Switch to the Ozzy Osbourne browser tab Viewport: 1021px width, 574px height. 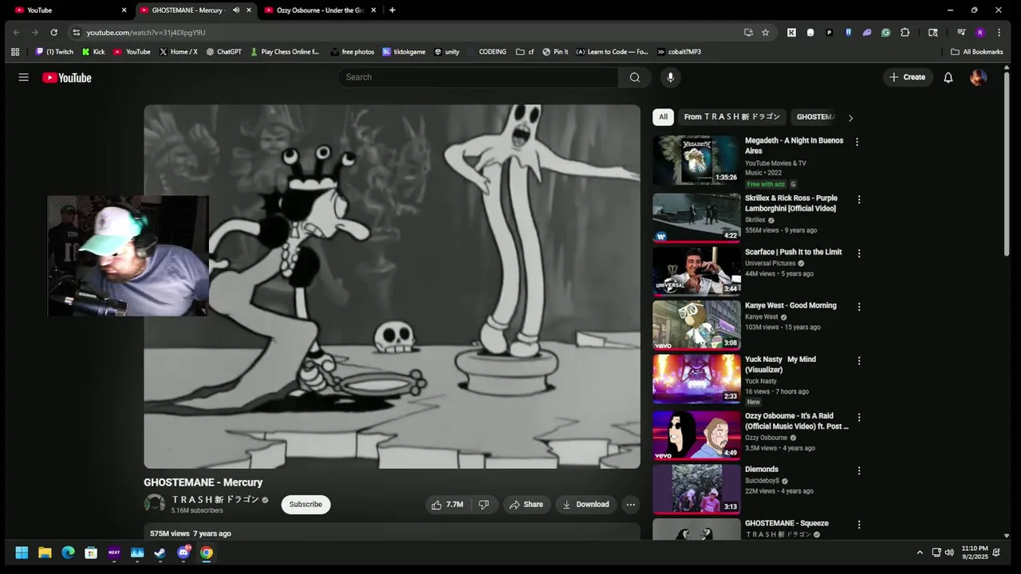tap(319, 10)
